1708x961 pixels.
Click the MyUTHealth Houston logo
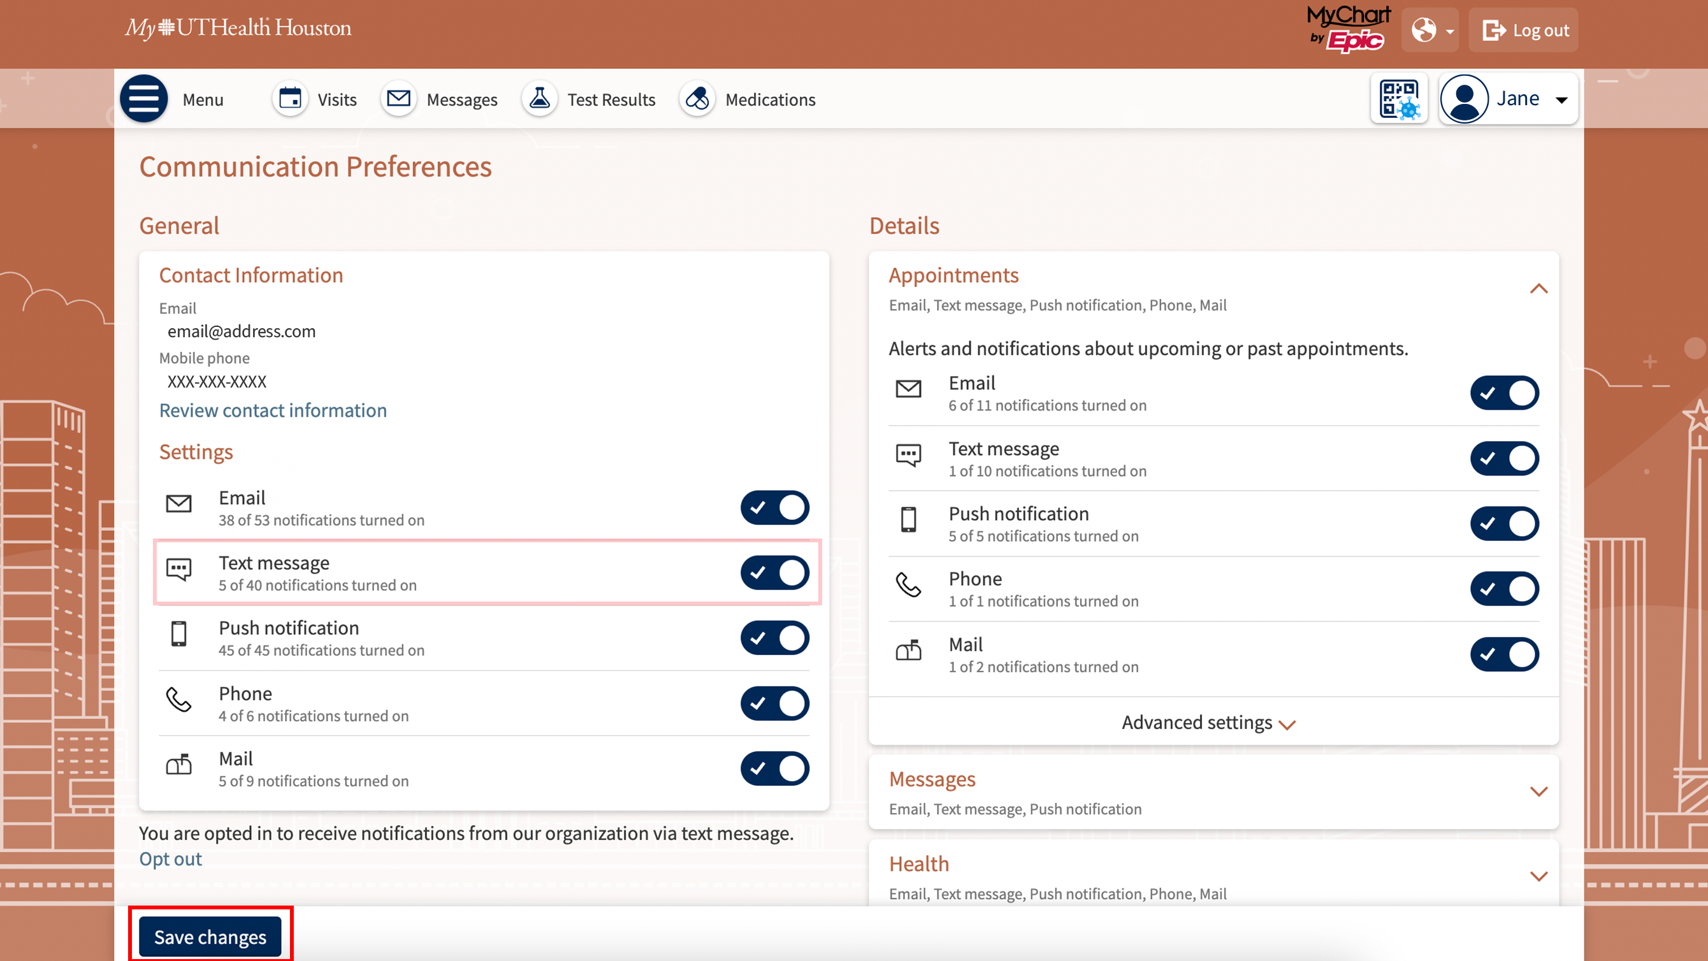[x=238, y=28]
